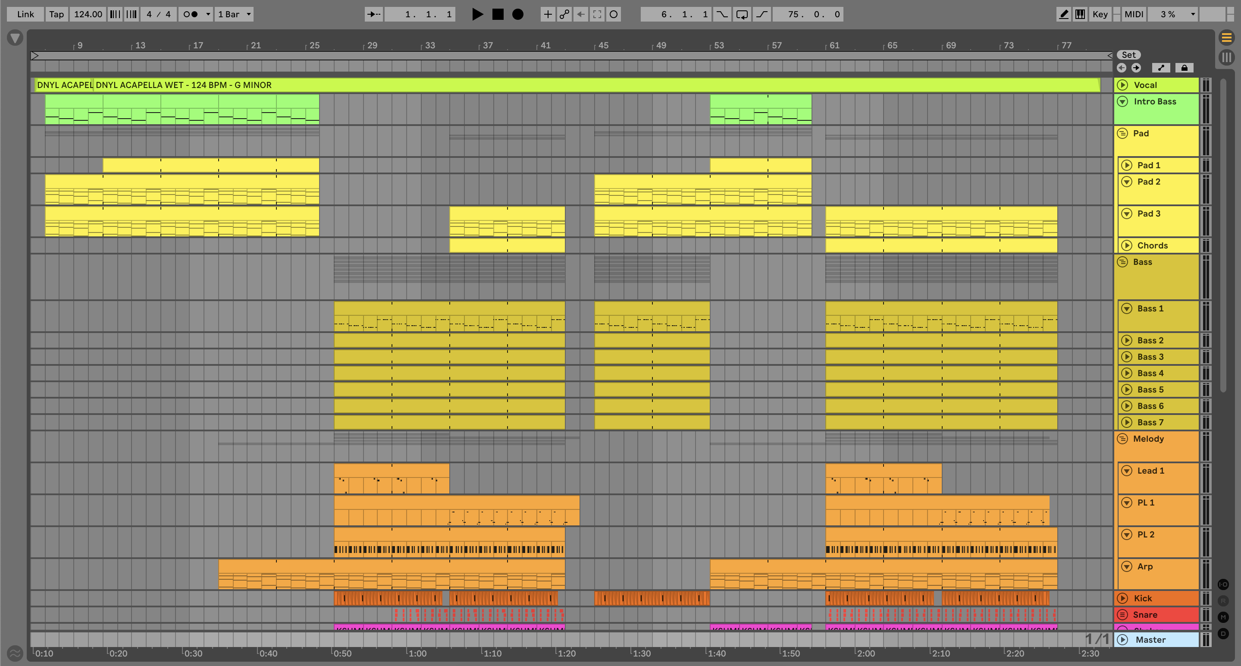Toggle the Draw Mode pencil icon

pos(1063,15)
